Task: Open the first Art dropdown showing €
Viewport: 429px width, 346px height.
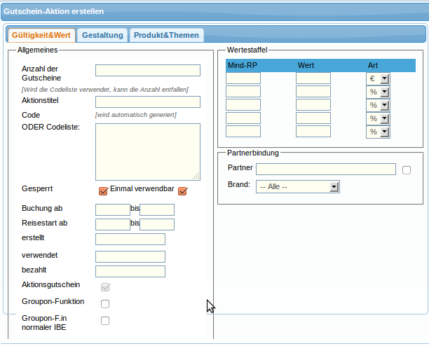Action: (383, 78)
